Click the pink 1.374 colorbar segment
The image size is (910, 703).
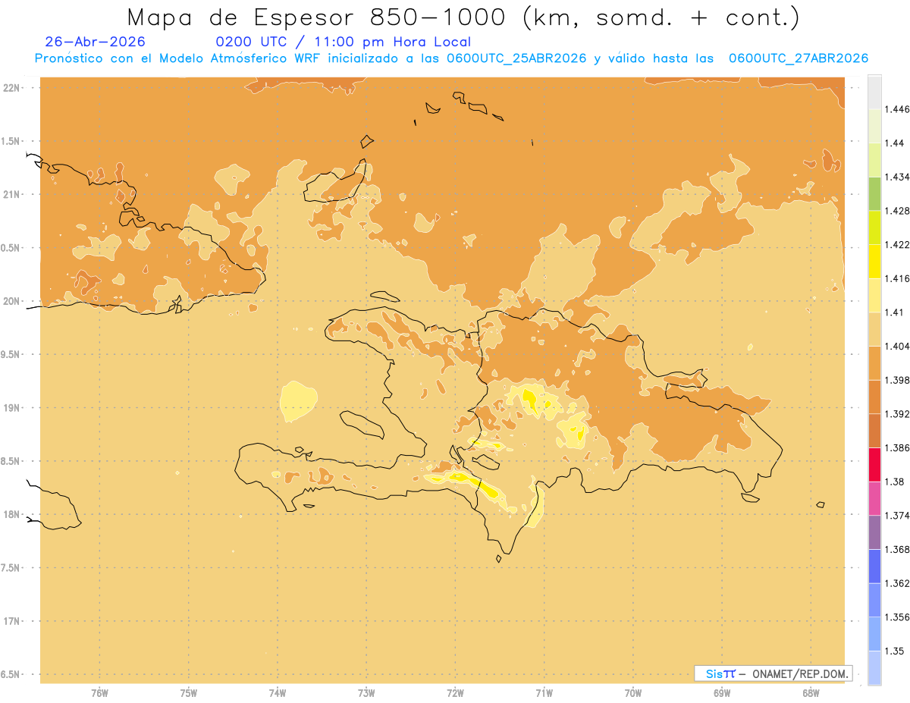pyautogui.click(x=874, y=498)
